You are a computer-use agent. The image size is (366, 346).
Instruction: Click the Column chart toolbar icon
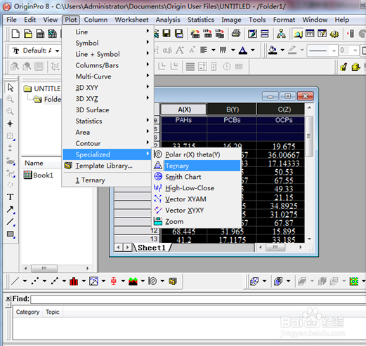coord(74,281)
